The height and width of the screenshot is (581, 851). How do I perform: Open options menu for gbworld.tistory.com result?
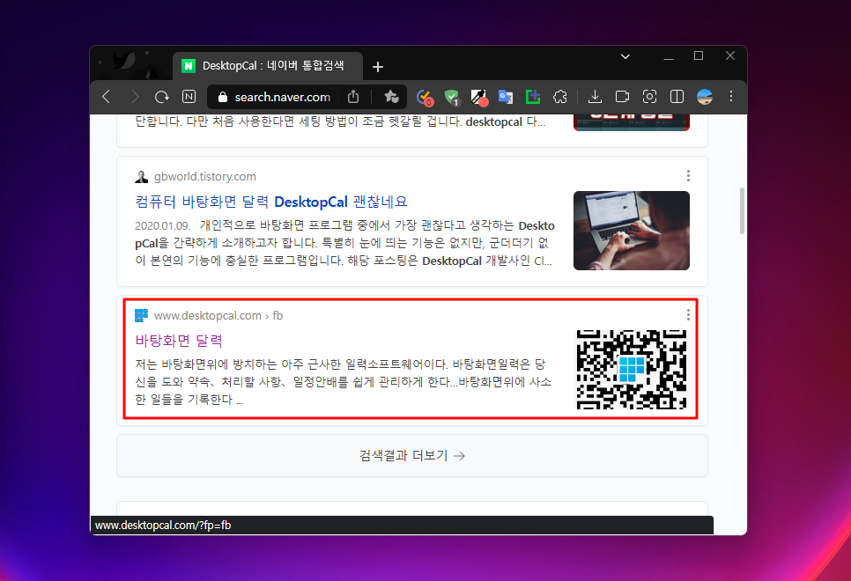pyautogui.click(x=688, y=176)
